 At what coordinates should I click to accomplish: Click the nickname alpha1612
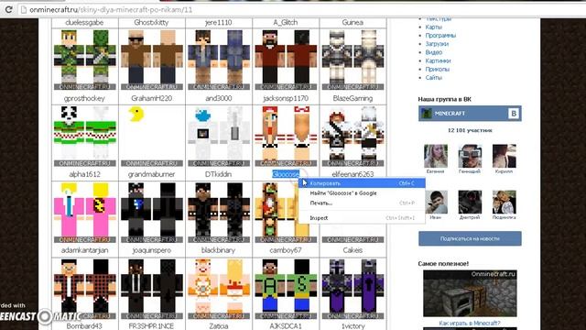84,174
